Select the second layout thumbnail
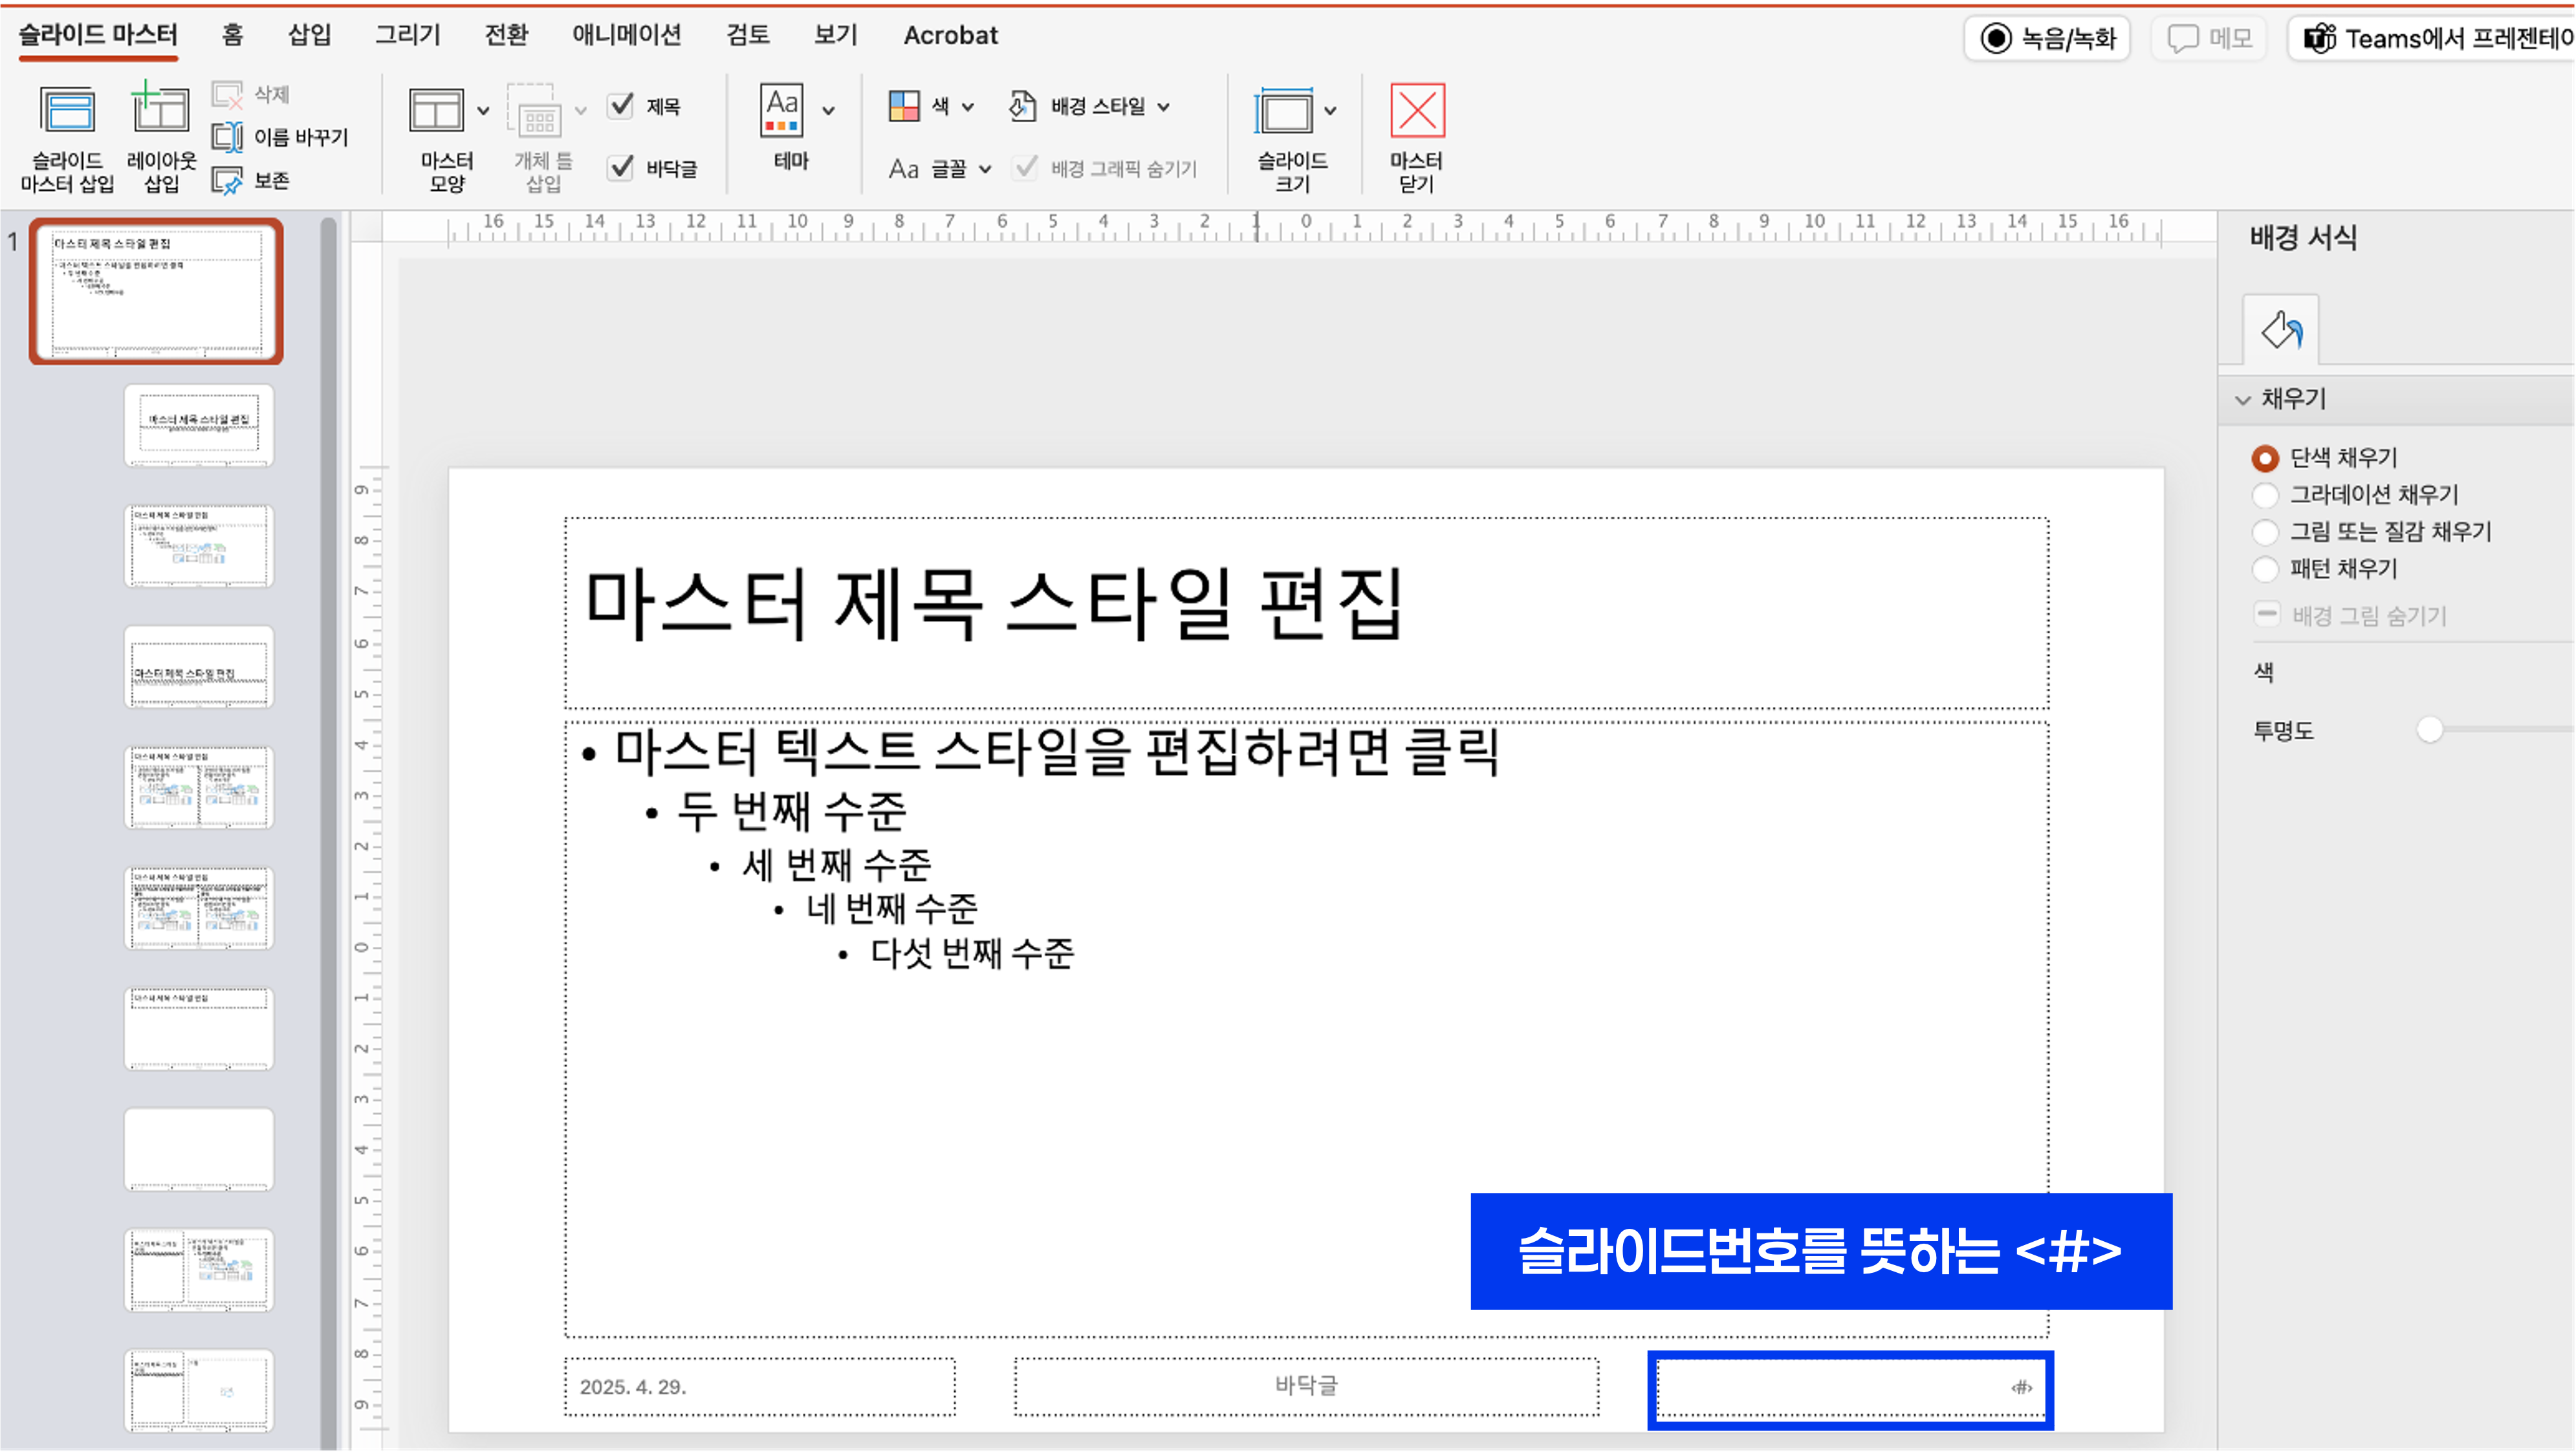Screen dimensions: 2576x1452 point(199,546)
